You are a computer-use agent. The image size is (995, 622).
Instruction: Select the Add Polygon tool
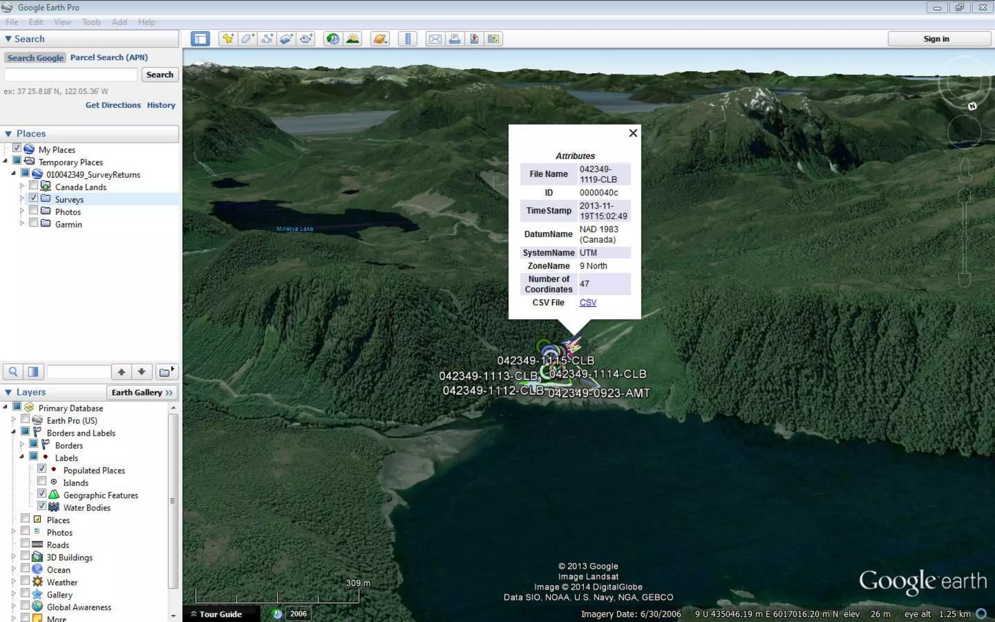point(247,39)
